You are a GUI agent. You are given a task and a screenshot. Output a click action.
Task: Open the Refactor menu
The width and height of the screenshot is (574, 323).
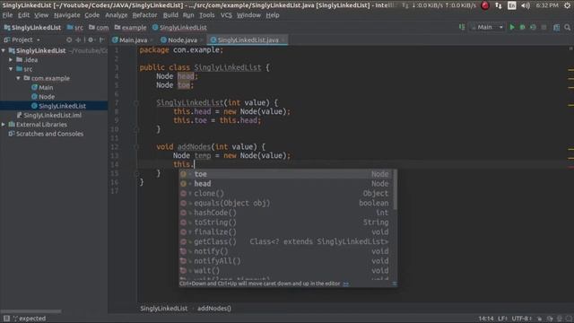tap(144, 15)
